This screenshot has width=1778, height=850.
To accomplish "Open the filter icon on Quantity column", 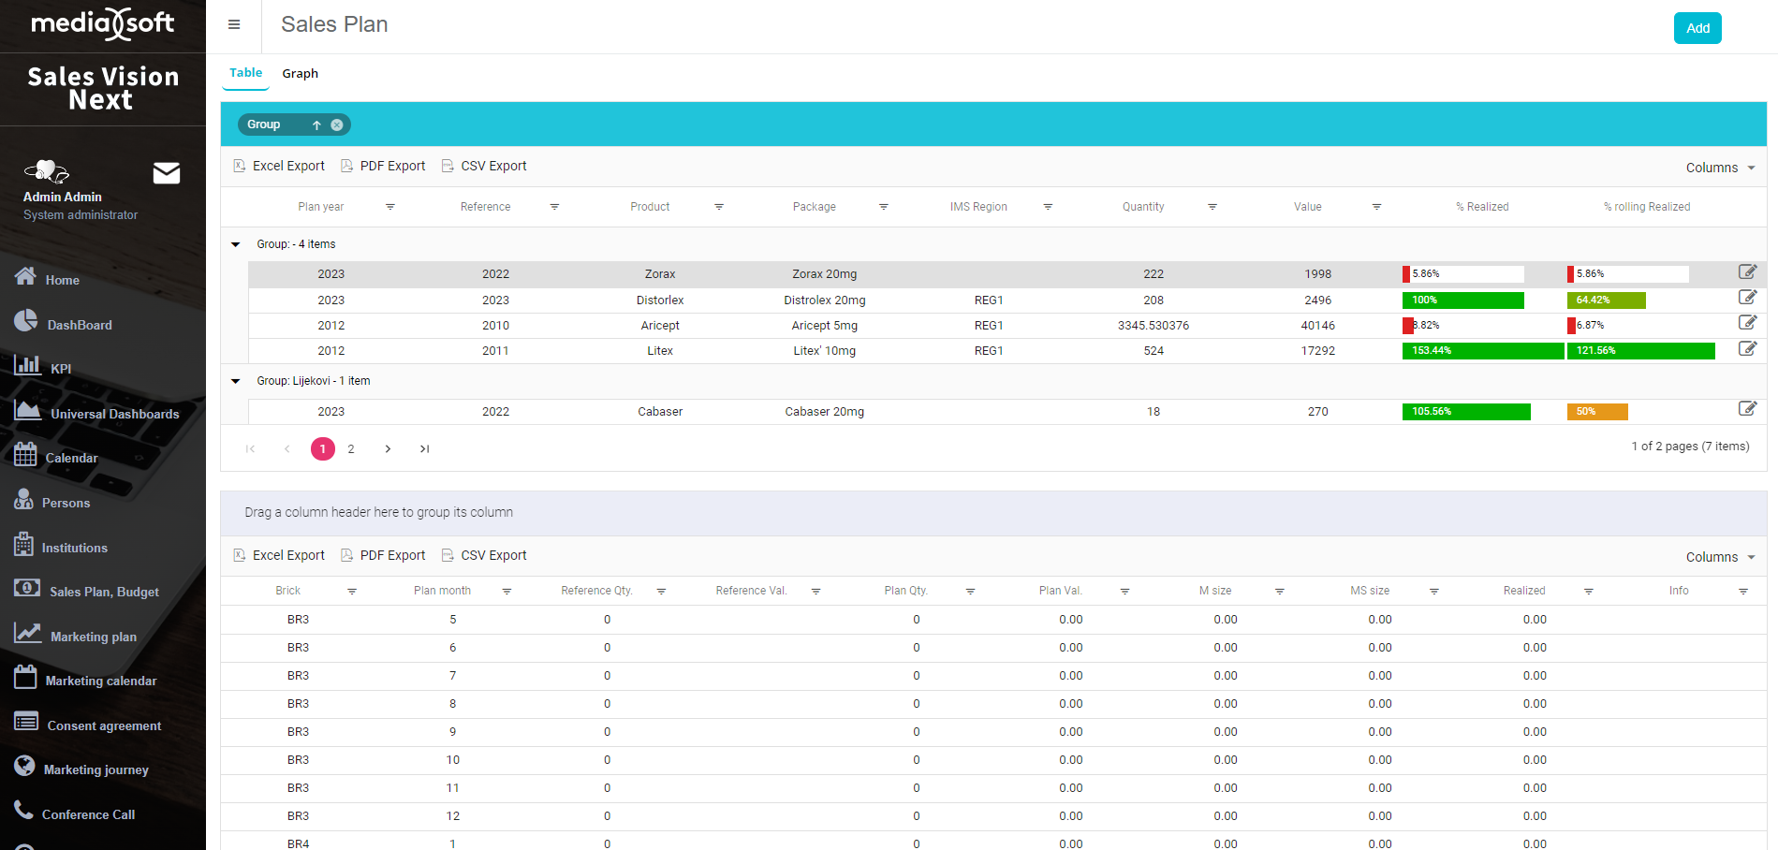I will [1212, 207].
